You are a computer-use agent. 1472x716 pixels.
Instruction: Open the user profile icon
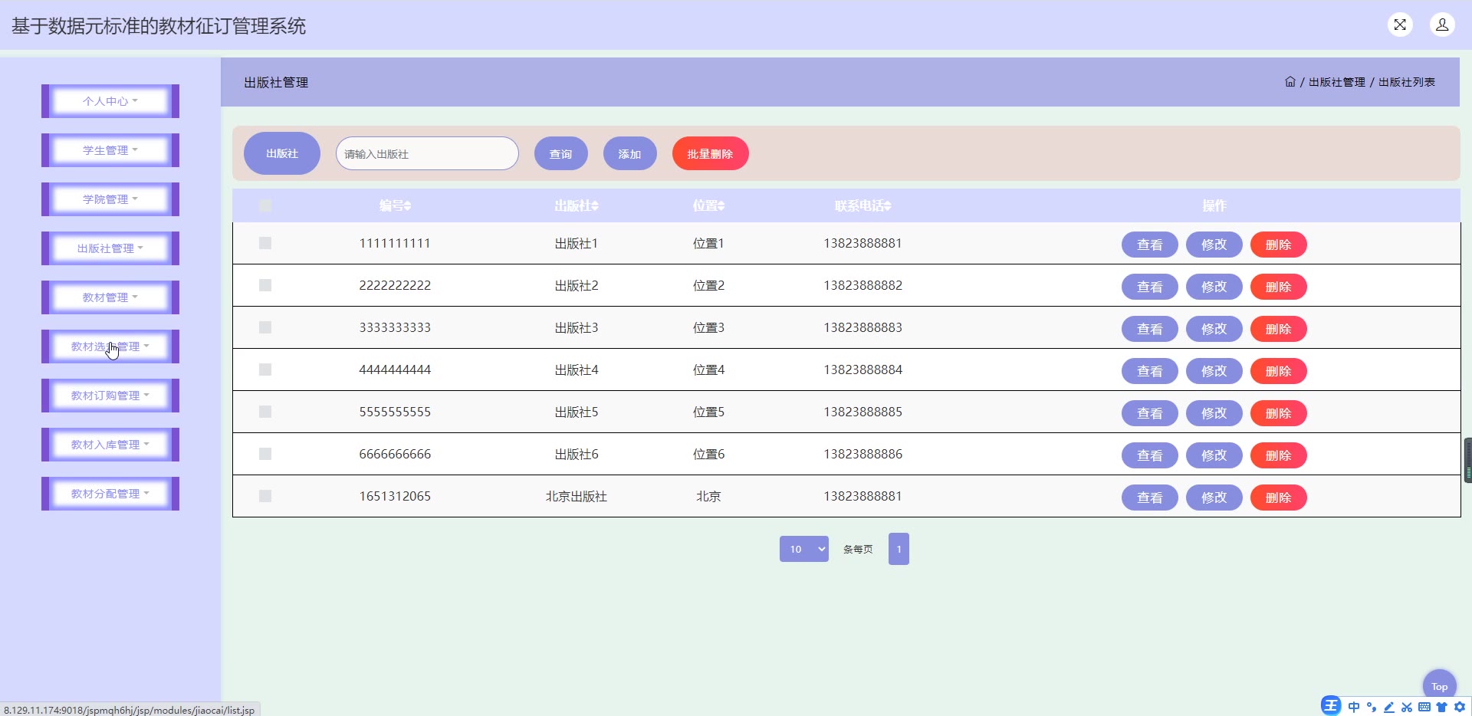point(1441,25)
